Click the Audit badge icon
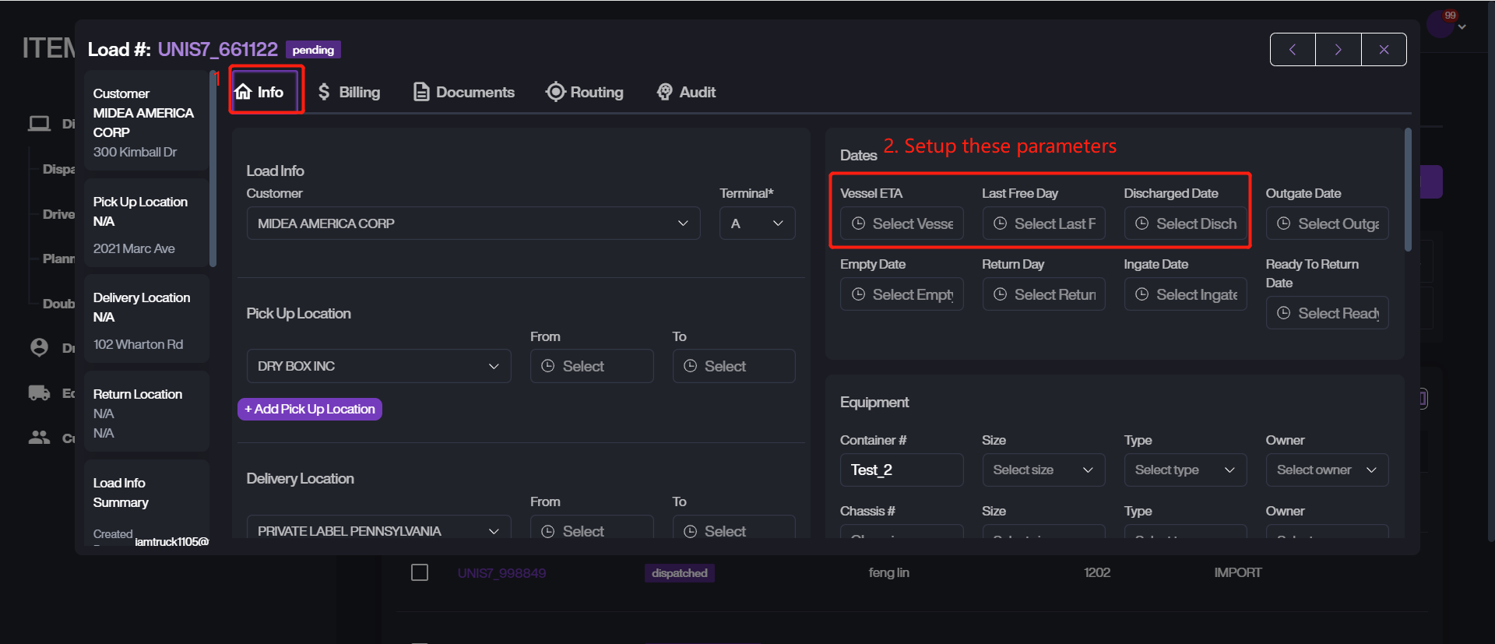 pyautogui.click(x=664, y=92)
